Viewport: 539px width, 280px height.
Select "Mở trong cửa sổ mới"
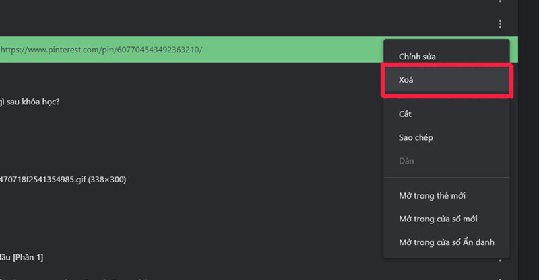tap(439, 219)
